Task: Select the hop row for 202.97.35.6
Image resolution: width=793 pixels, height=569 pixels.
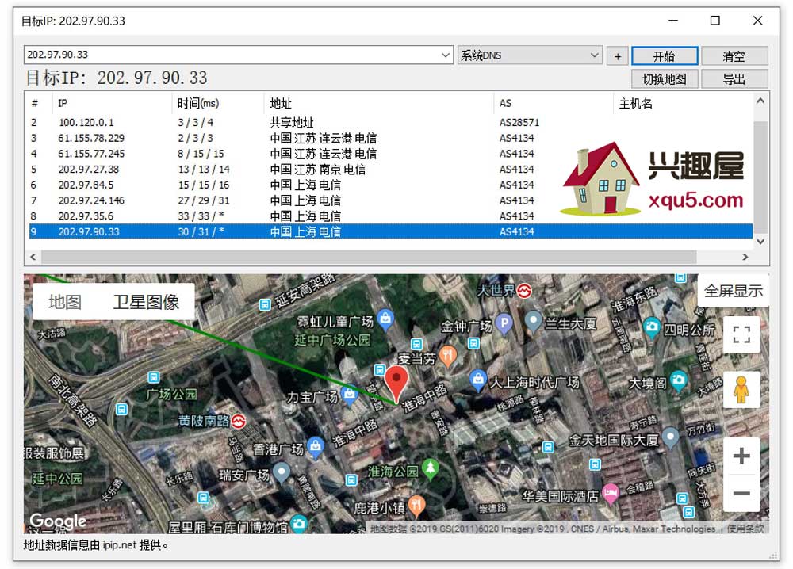Action: click(390, 216)
